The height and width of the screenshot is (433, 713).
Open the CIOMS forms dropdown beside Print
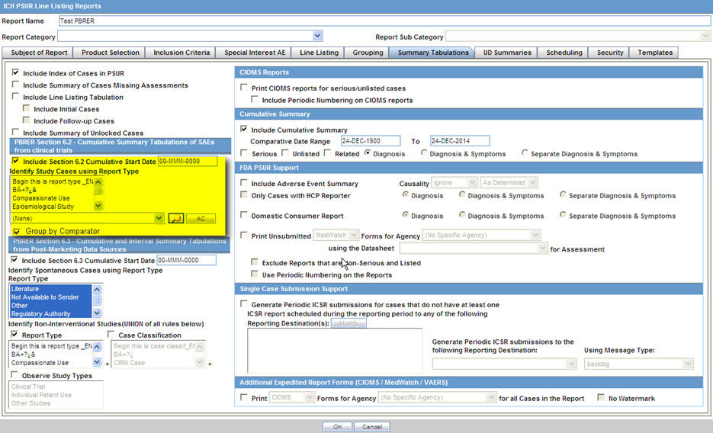tap(309, 398)
